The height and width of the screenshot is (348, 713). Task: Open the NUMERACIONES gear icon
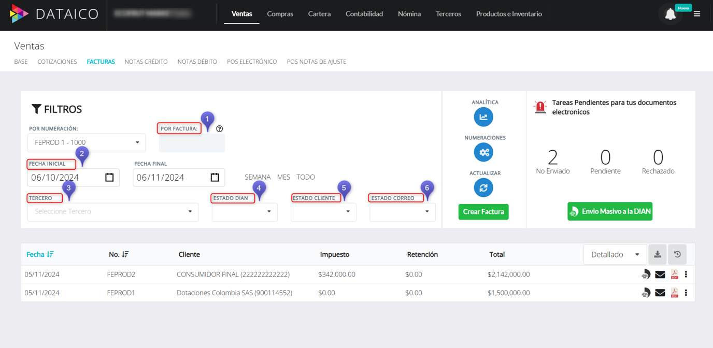click(483, 152)
